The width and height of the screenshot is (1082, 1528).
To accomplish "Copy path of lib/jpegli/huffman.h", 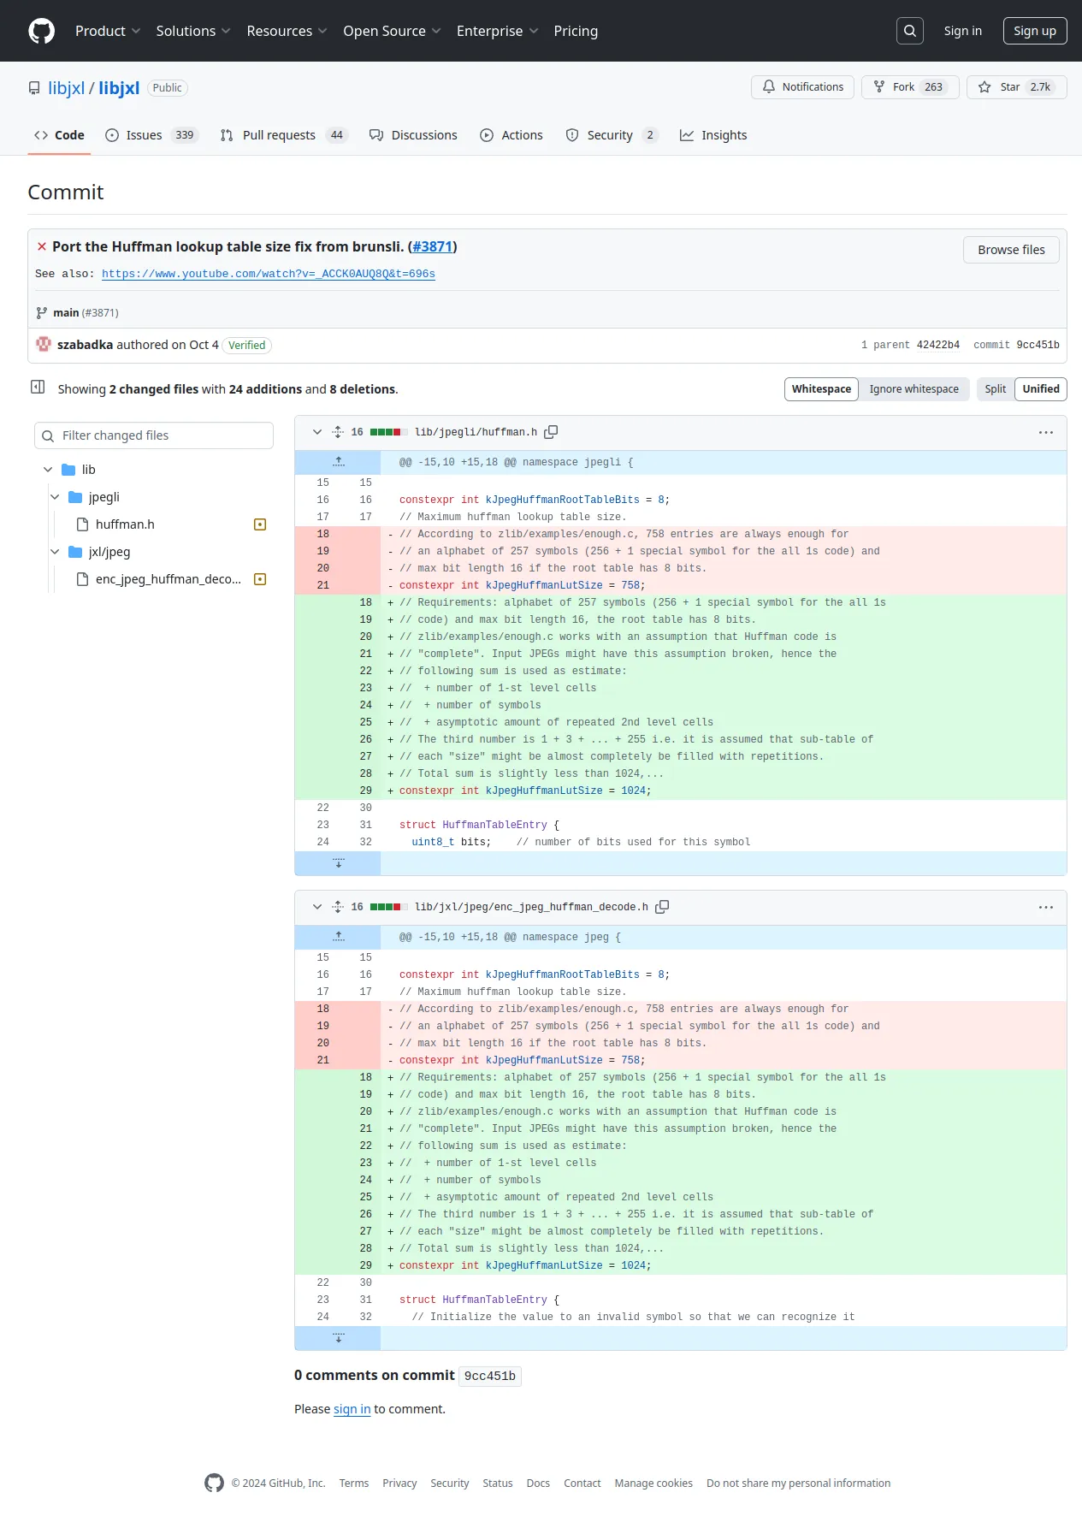I will tap(552, 432).
